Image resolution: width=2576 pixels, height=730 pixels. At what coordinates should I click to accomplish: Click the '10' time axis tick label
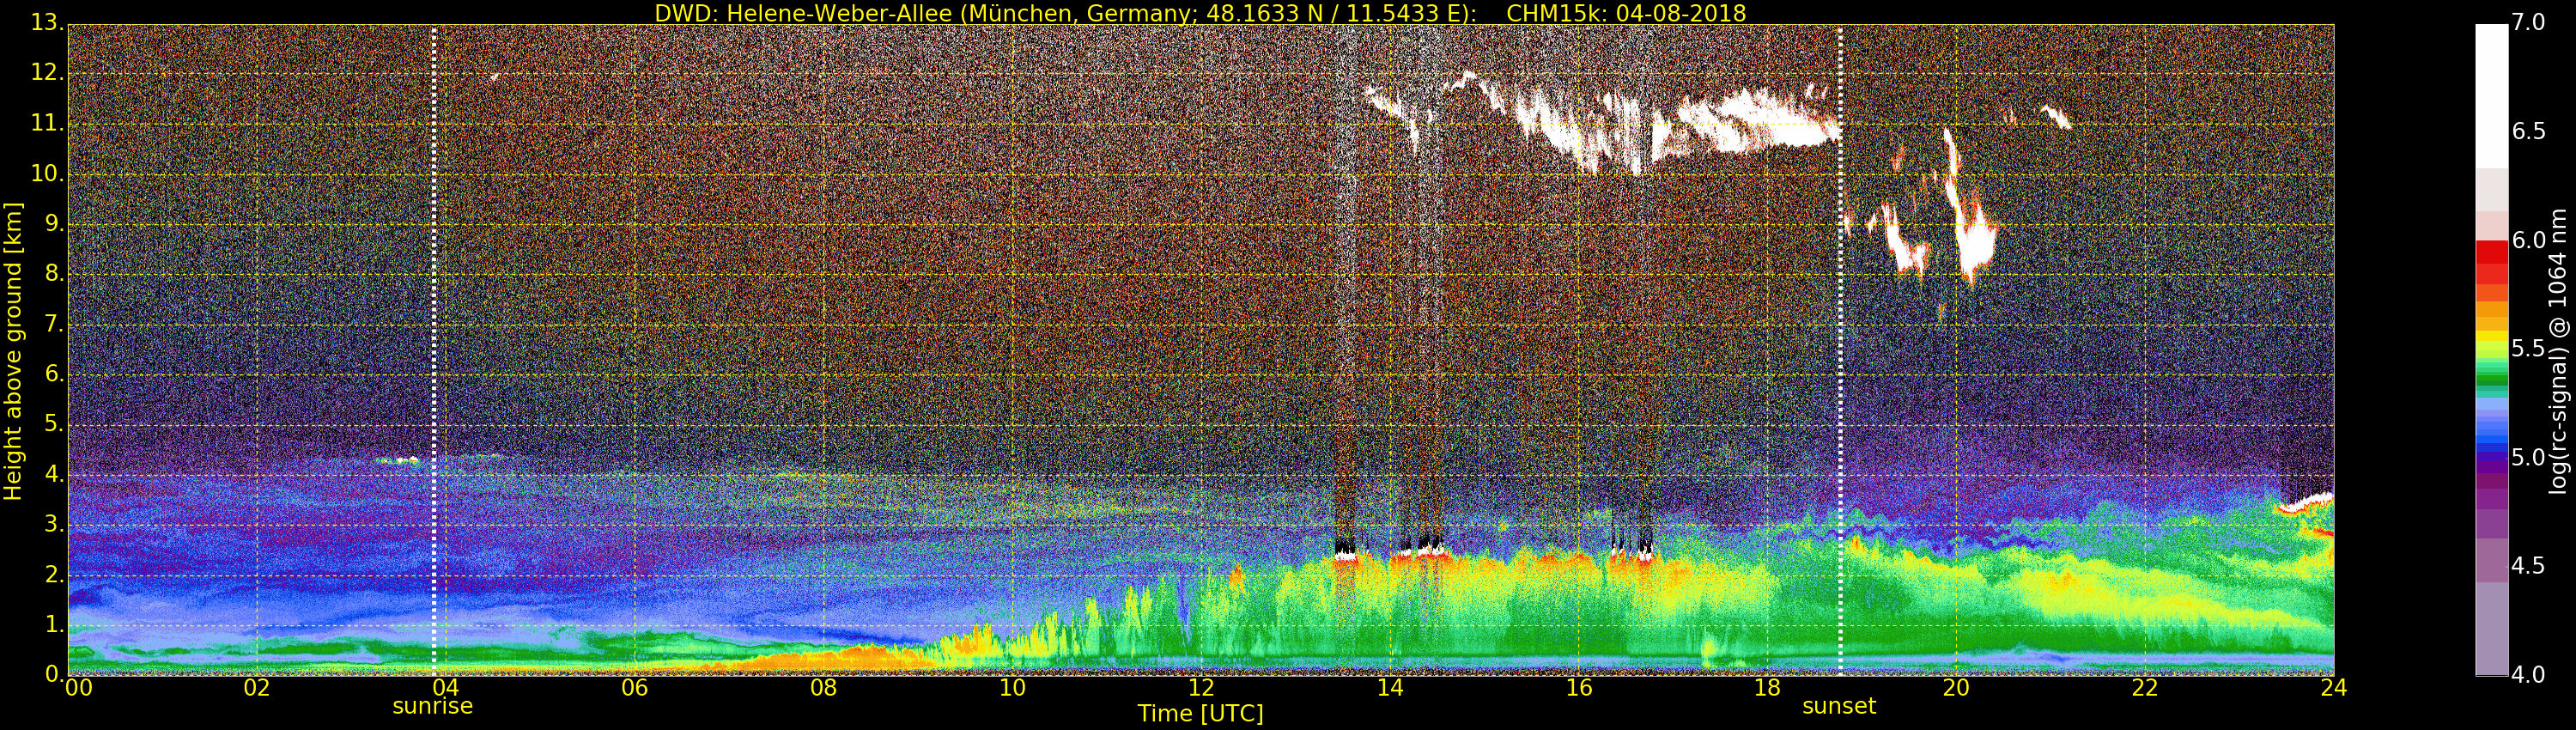(x=1012, y=688)
